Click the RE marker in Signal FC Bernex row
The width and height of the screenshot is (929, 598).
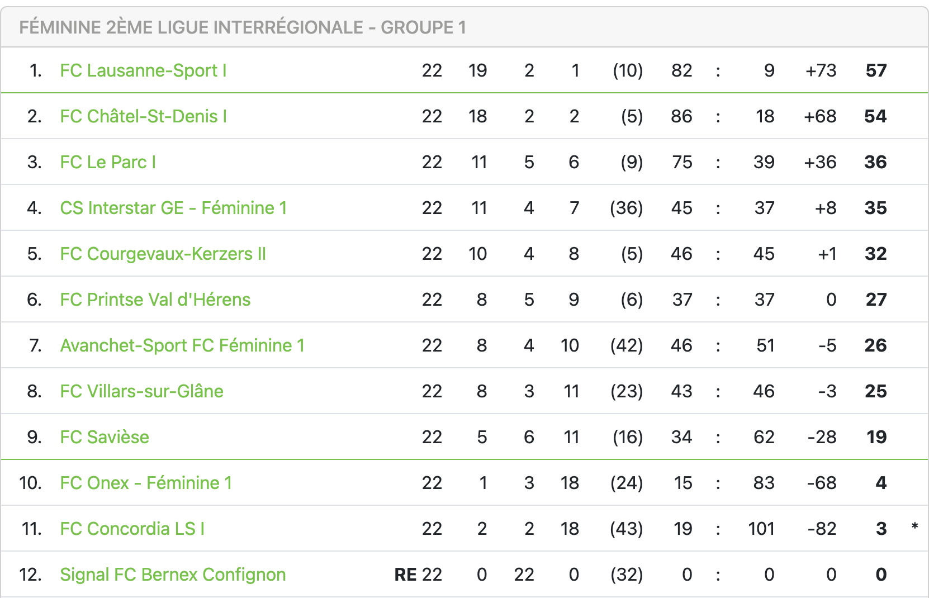tap(405, 575)
